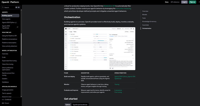
Task: Open Reinforcement fine-tuning in sidebar
Action: (x=8, y=74)
